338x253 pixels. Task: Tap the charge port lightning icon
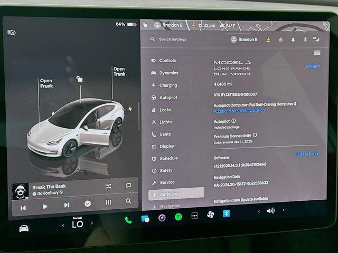(x=130, y=109)
